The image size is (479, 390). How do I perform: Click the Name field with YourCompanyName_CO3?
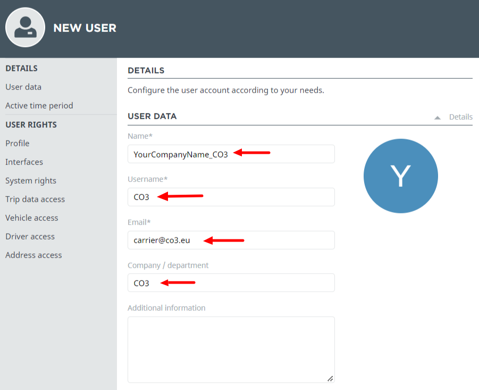(x=231, y=154)
